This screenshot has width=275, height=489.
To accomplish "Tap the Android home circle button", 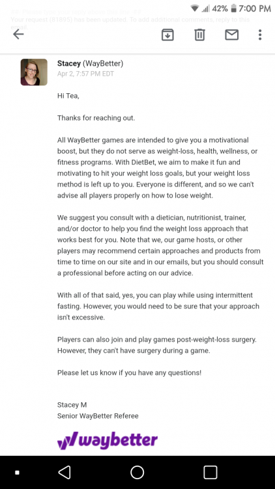I will (x=137, y=472).
